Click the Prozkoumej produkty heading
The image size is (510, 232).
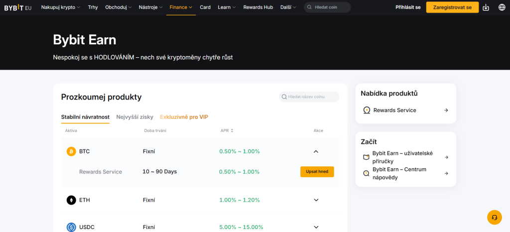tap(102, 97)
